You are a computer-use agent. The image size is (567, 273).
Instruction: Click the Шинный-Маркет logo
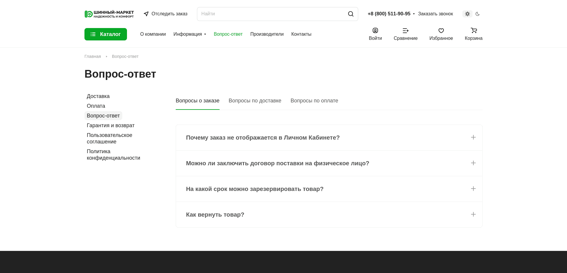109,14
